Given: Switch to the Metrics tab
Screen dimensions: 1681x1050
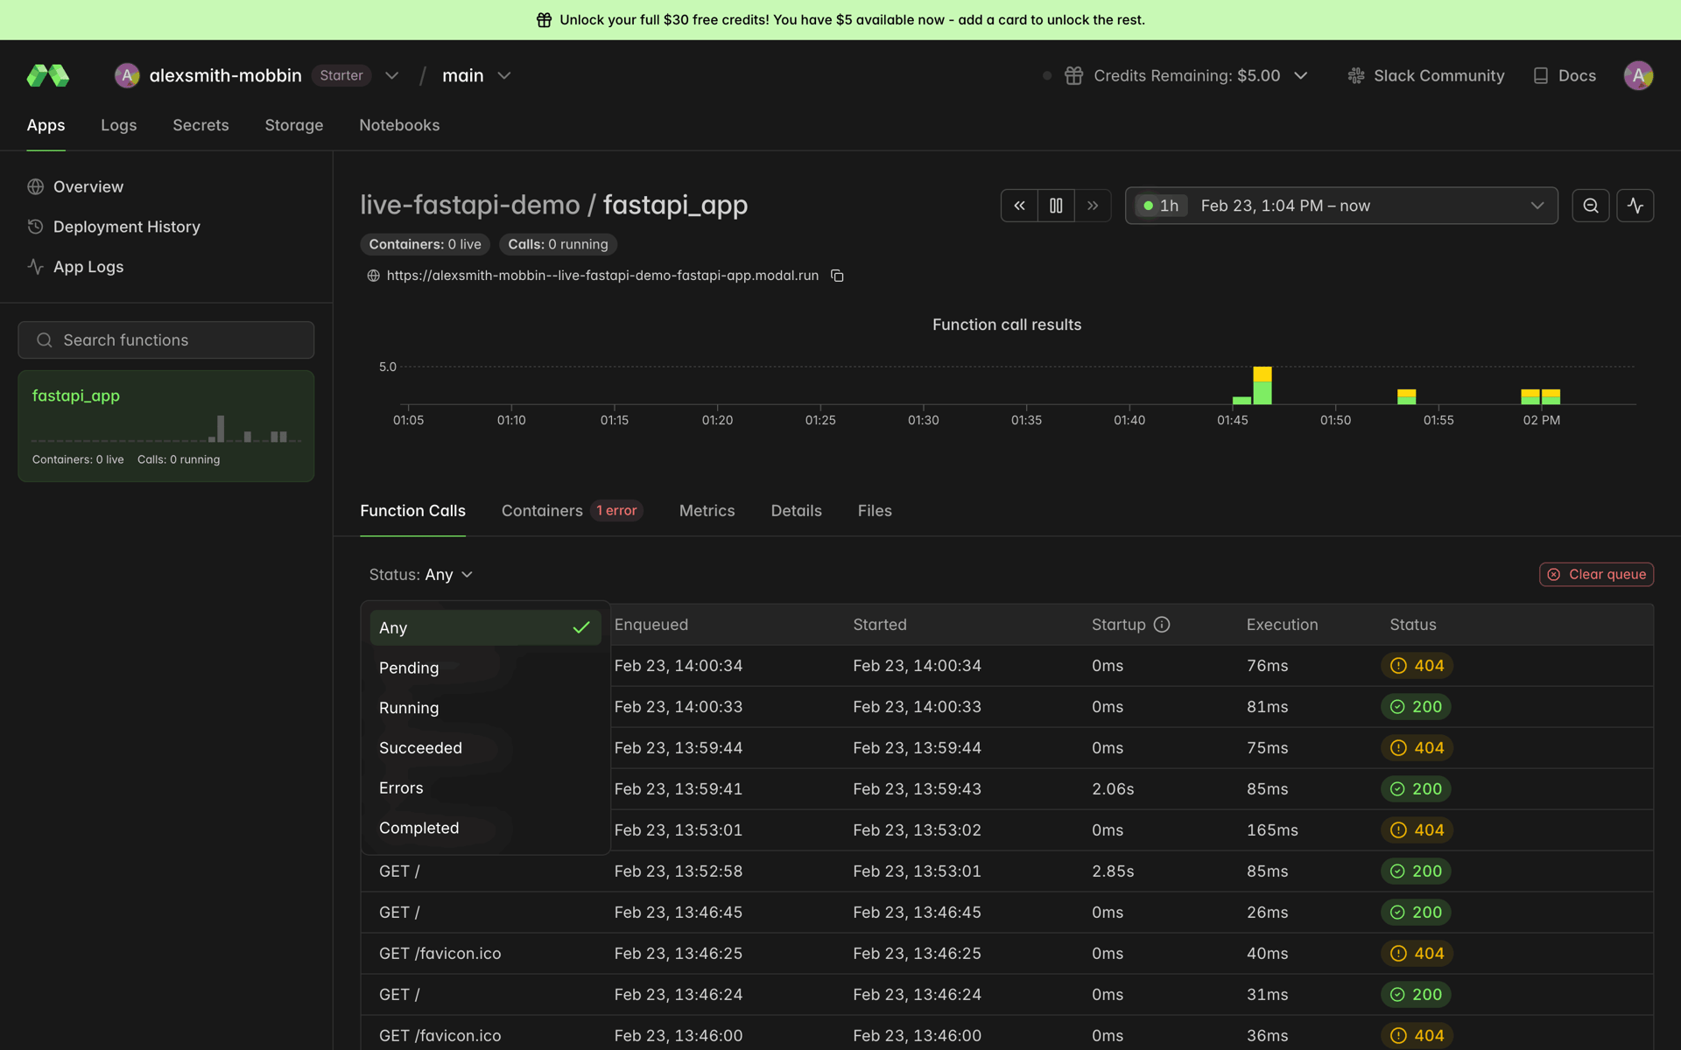Looking at the screenshot, I should pos(707,511).
